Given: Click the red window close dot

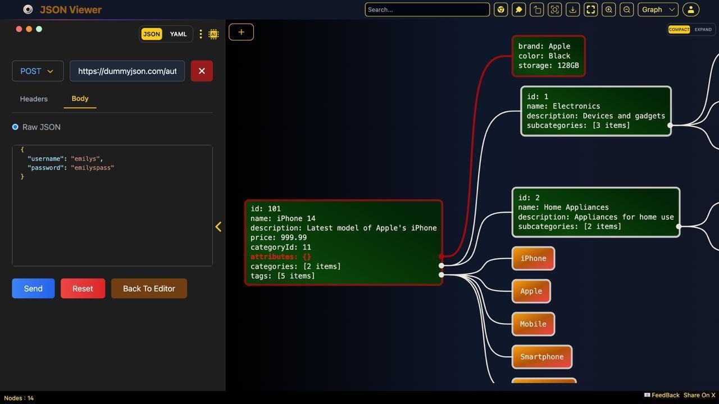Looking at the screenshot, I should (x=19, y=29).
